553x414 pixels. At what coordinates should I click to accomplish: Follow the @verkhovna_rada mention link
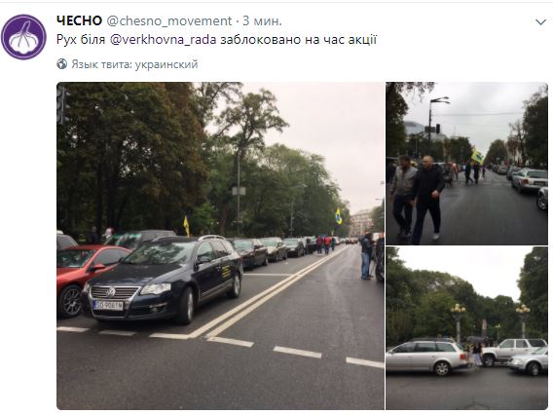(x=163, y=40)
